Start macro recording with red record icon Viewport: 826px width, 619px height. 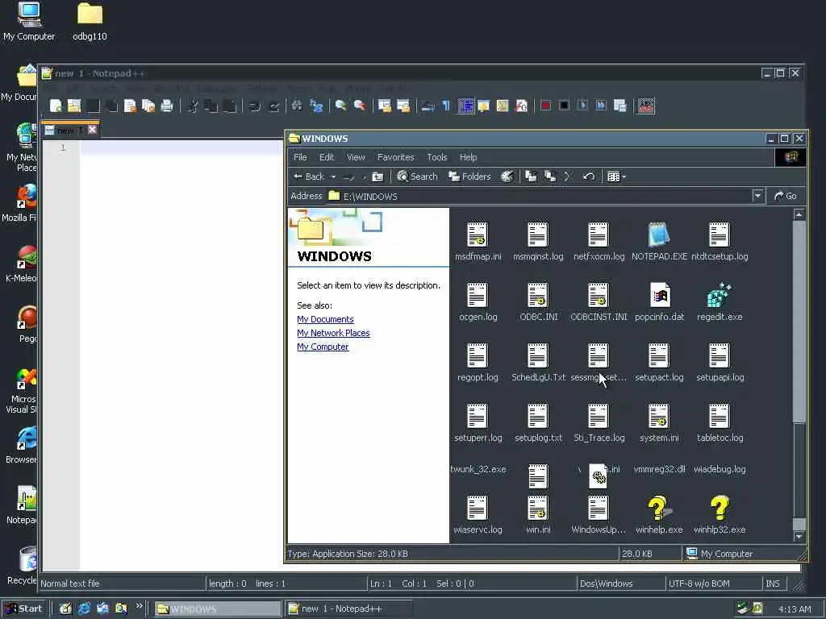pos(546,106)
